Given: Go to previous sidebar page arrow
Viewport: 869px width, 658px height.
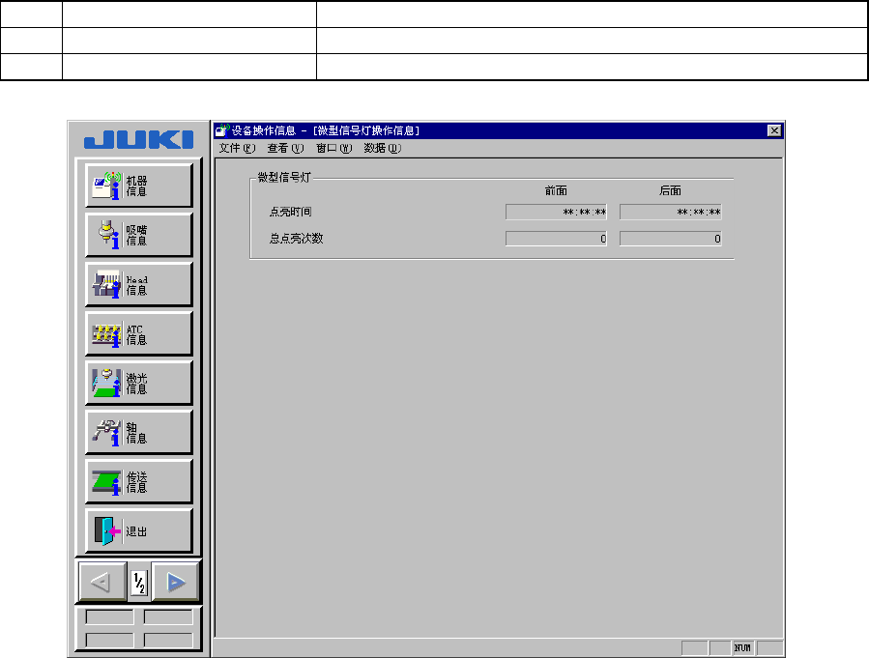Looking at the screenshot, I should coord(102,582).
